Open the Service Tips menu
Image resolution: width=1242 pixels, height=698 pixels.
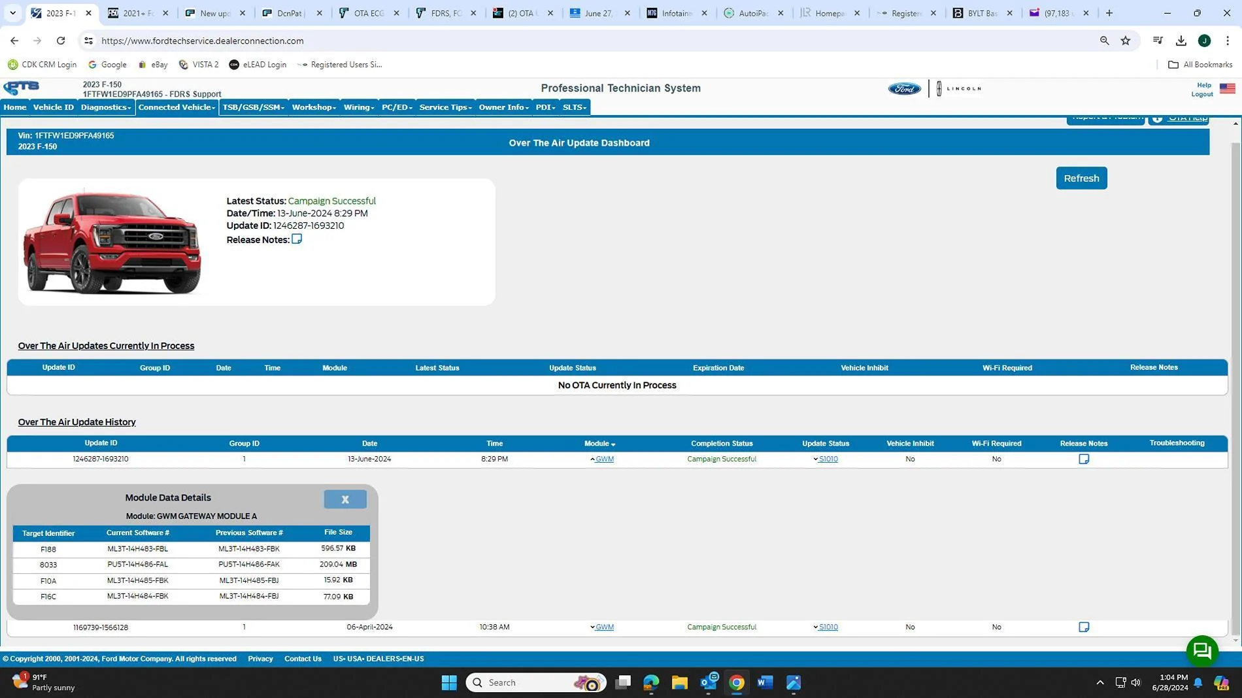tap(445, 107)
